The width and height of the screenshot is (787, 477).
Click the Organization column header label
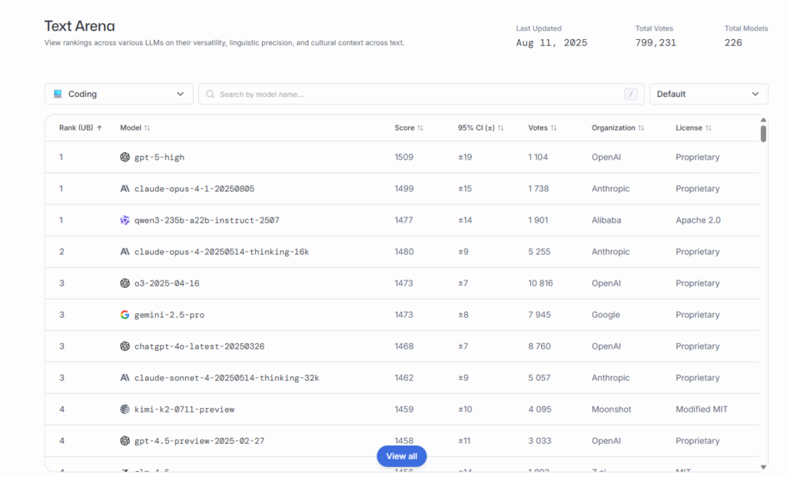[x=613, y=128]
